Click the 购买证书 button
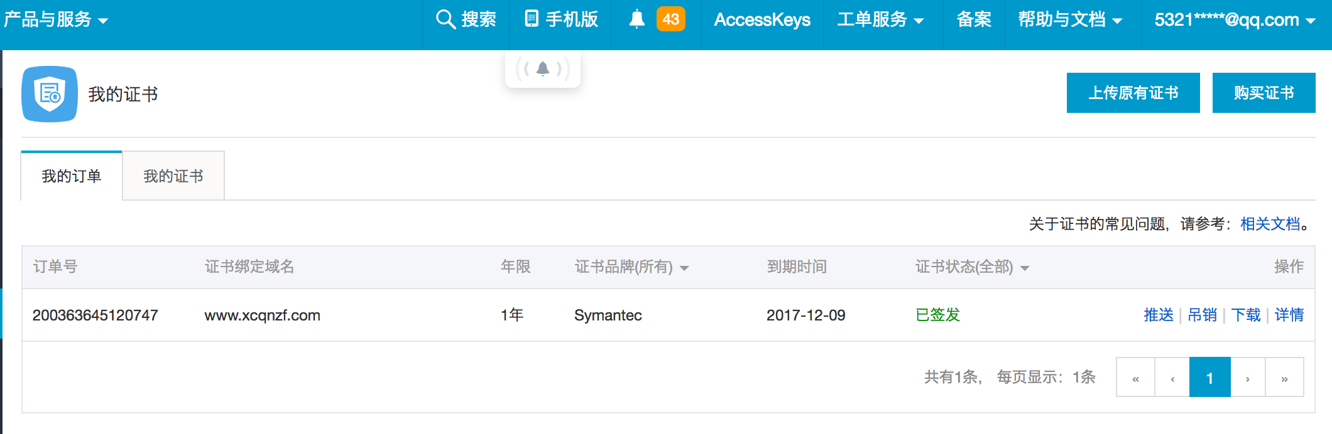The image size is (1332, 434). pyautogui.click(x=1264, y=93)
